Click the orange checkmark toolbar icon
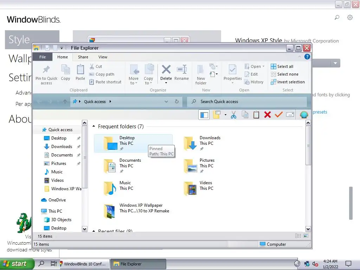This screenshot has height=270, width=360. pos(278,115)
